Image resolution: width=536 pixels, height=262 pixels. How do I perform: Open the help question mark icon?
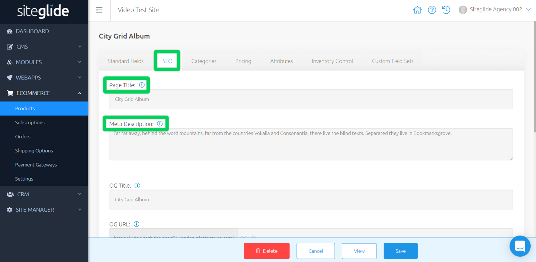click(x=432, y=10)
